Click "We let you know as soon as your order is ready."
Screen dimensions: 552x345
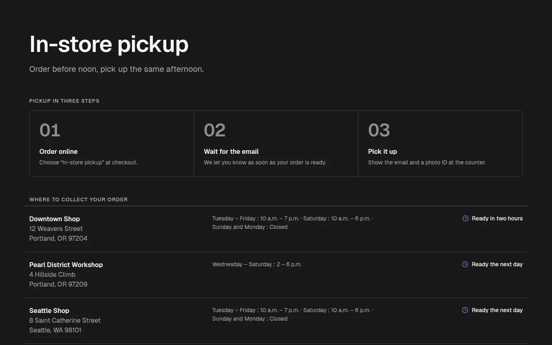(265, 162)
